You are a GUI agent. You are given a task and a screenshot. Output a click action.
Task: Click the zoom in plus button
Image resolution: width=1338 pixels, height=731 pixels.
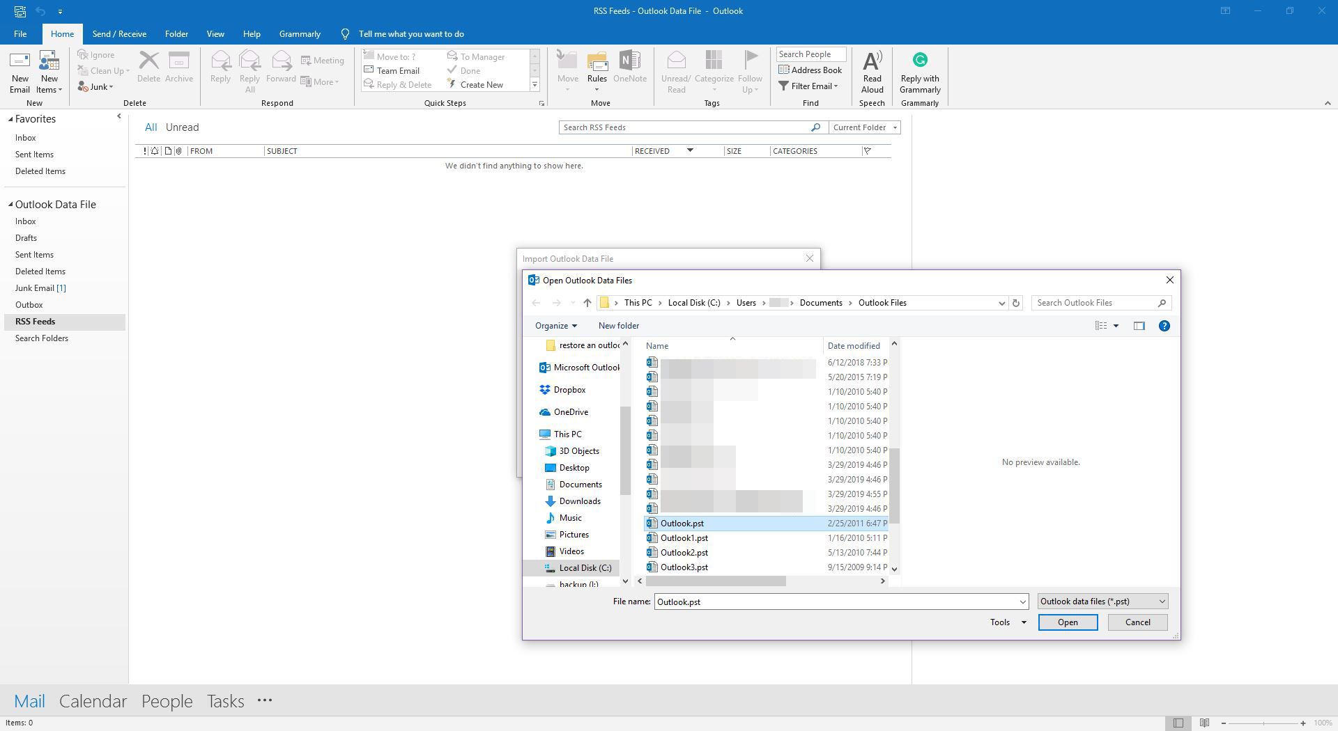pyautogui.click(x=1302, y=723)
